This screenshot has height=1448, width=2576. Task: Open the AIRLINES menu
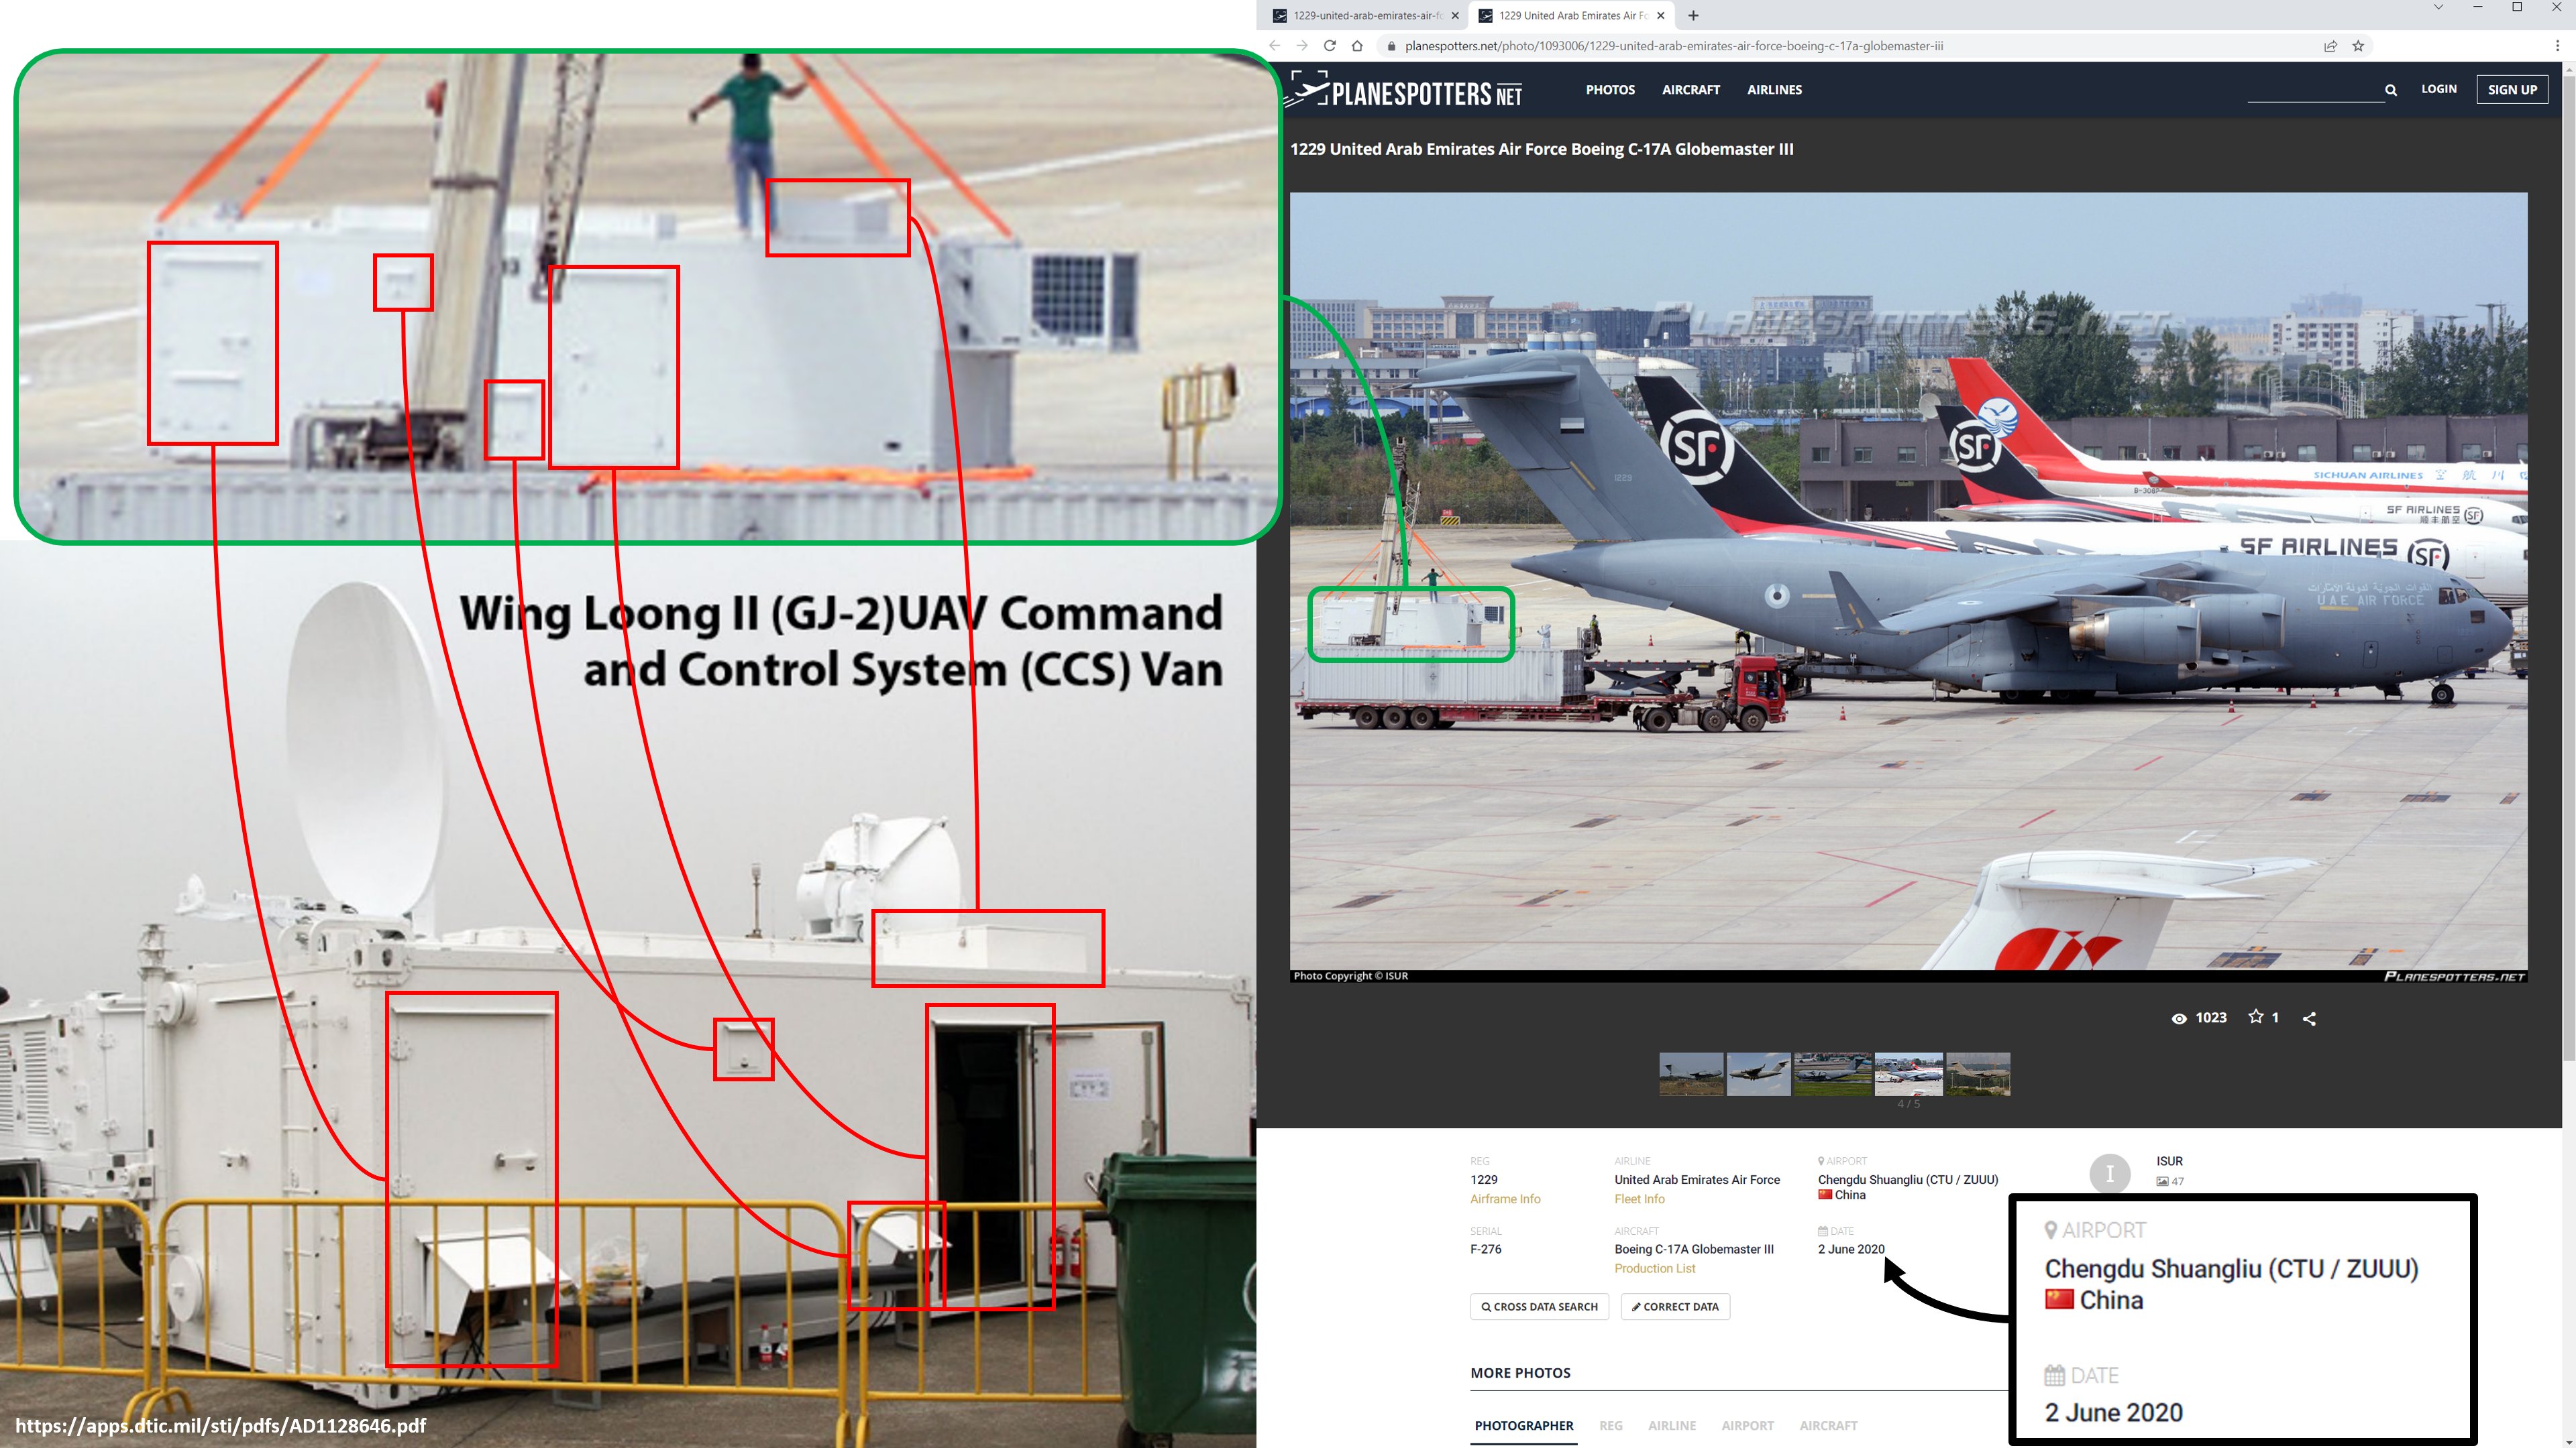coord(1774,90)
